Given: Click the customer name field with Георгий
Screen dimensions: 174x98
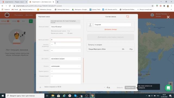Looking at the screenshot, I should pyautogui.click(x=112, y=25).
